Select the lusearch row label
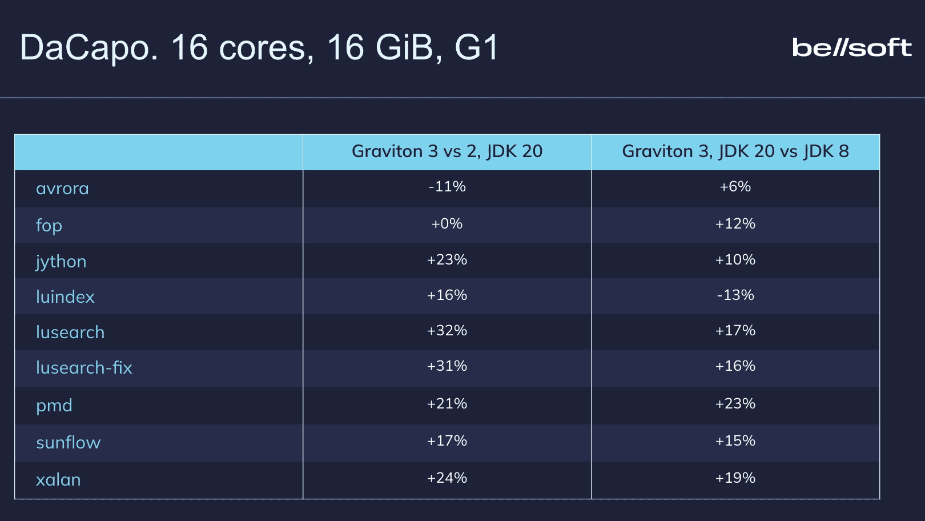This screenshot has width=925, height=521. pyautogui.click(x=70, y=332)
